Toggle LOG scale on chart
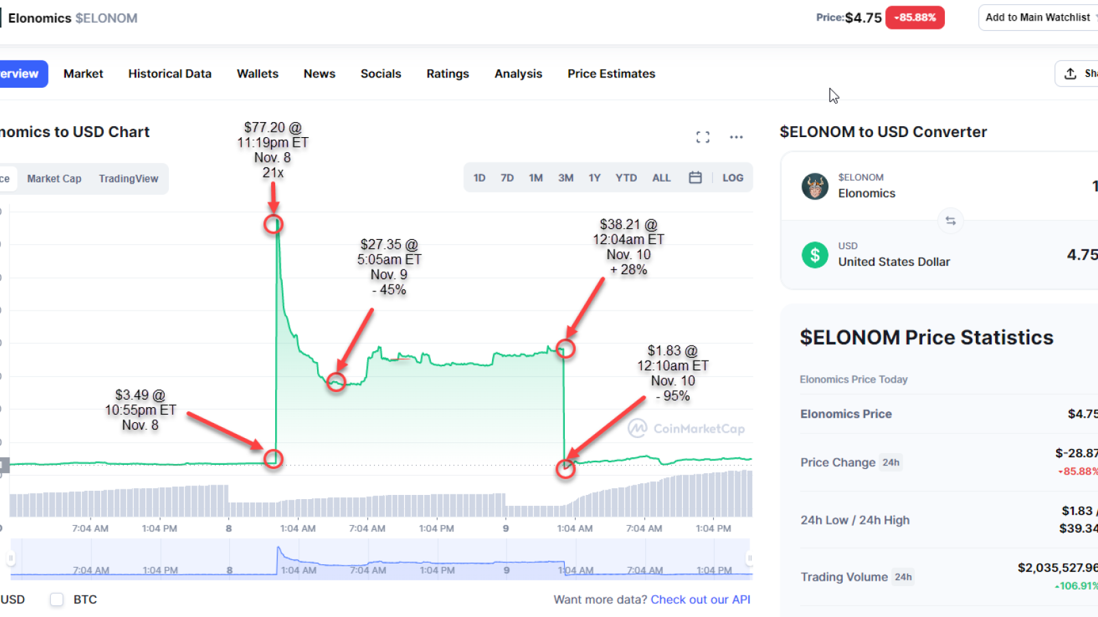Screen dimensions: 1098x617 [733, 178]
